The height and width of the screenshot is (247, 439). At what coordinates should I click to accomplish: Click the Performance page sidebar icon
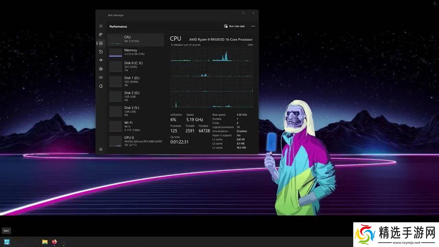(x=101, y=43)
